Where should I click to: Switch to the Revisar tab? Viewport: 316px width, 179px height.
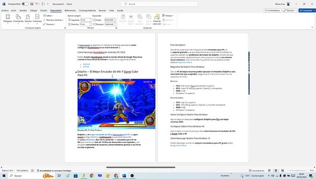102,10
